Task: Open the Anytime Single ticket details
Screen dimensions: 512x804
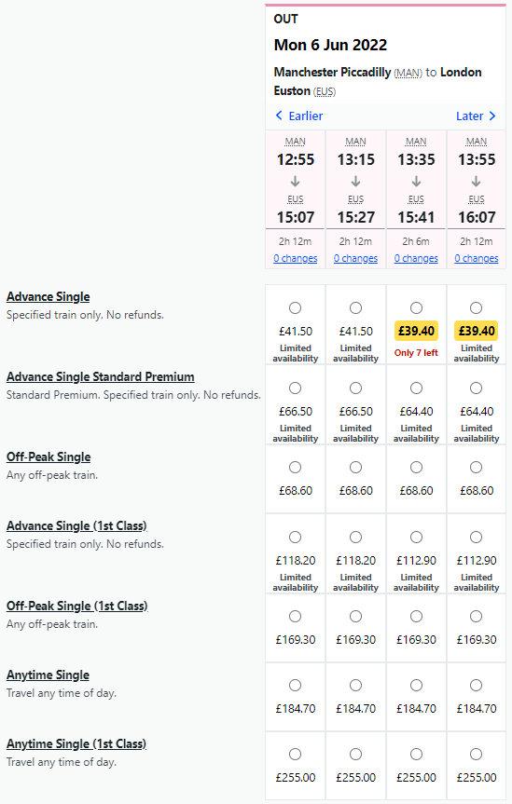Action: tap(48, 675)
